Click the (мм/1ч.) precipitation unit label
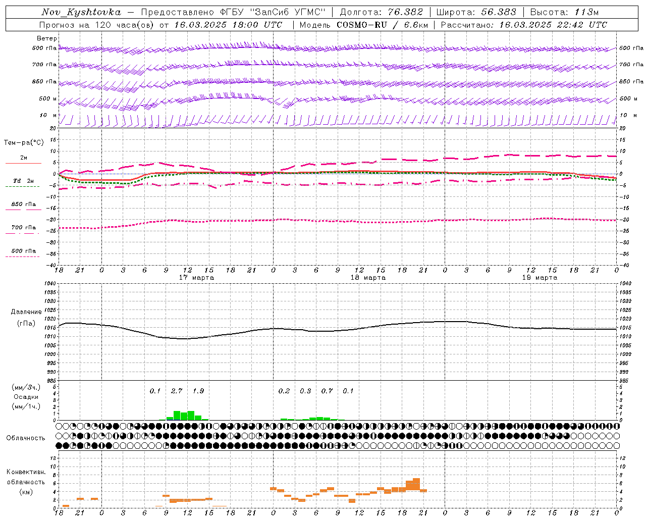The image size is (646, 517). [26, 406]
